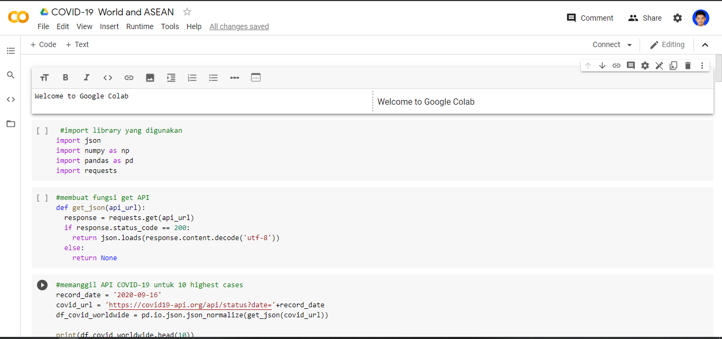Star the COVID-19 World and ASEAN notebook

[187, 12]
